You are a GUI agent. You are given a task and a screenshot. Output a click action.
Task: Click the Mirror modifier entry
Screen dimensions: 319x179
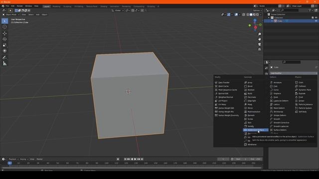click(x=250, y=108)
